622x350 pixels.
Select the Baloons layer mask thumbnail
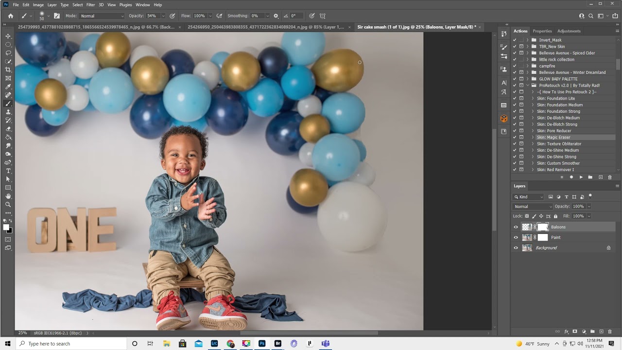[543, 227]
